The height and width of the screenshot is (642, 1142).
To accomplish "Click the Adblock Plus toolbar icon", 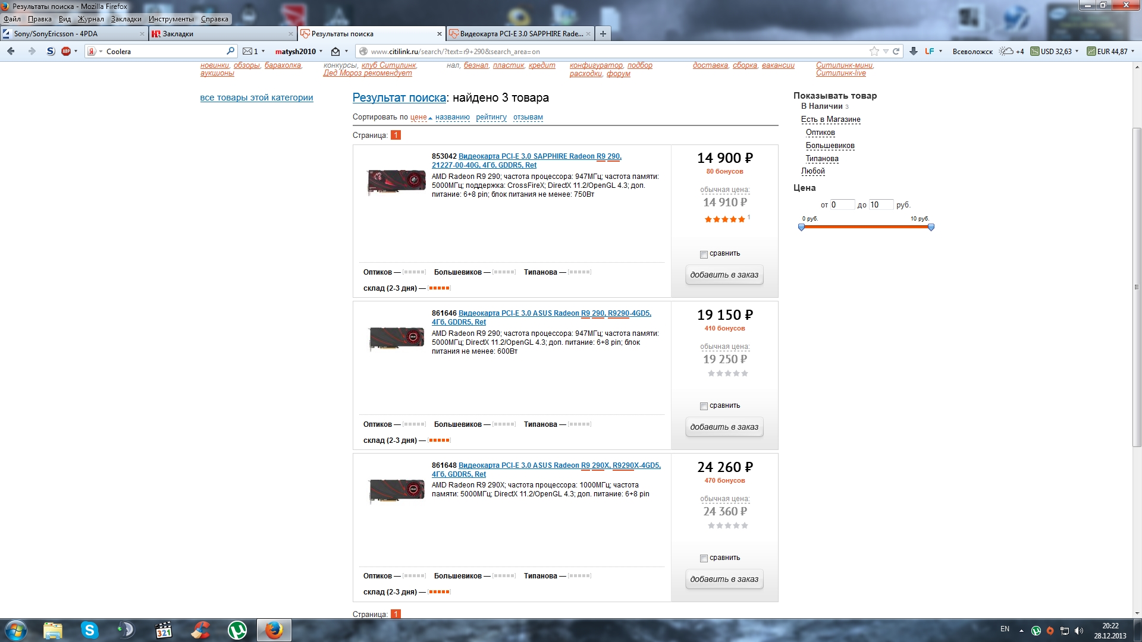I will pyautogui.click(x=66, y=52).
